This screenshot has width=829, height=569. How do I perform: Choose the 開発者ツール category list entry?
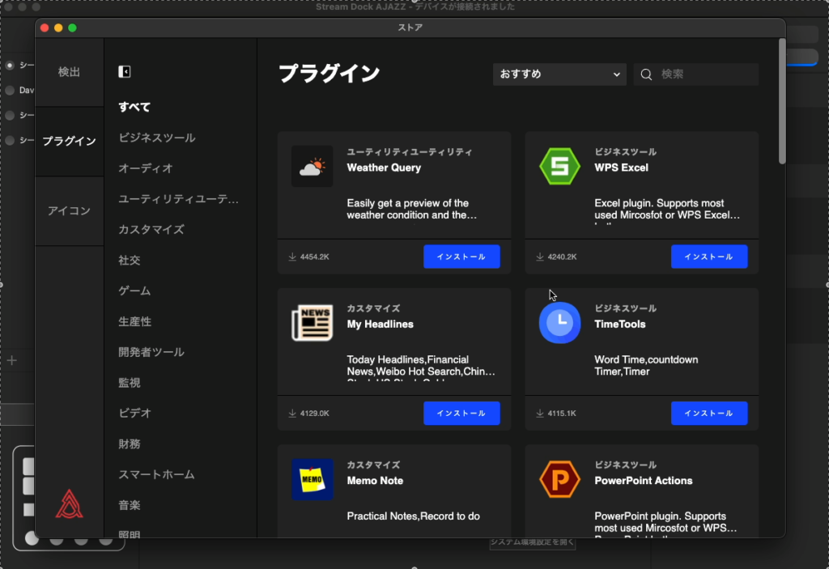(x=151, y=352)
